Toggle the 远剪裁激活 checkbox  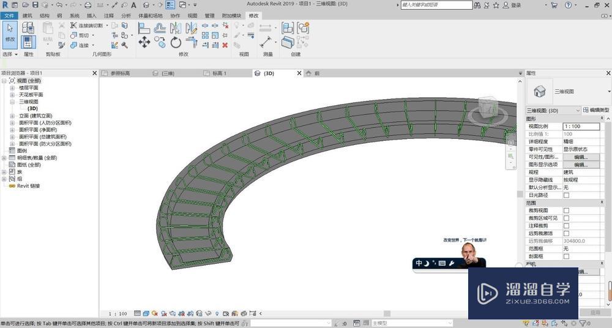coord(566,233)
